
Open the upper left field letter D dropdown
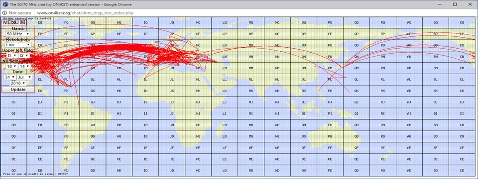12,56
